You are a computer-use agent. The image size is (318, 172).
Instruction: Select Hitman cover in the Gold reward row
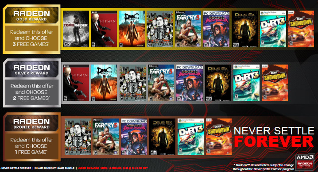click(x=104, y=29)
